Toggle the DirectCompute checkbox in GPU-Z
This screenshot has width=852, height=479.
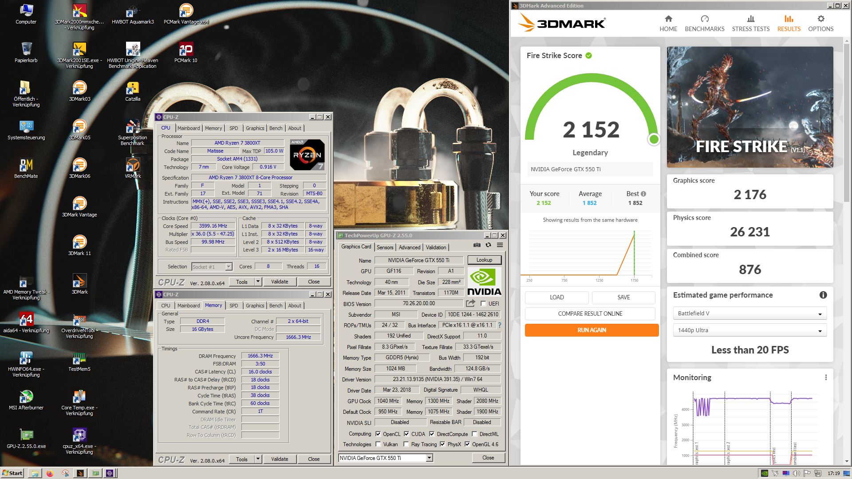coord(432,434)
